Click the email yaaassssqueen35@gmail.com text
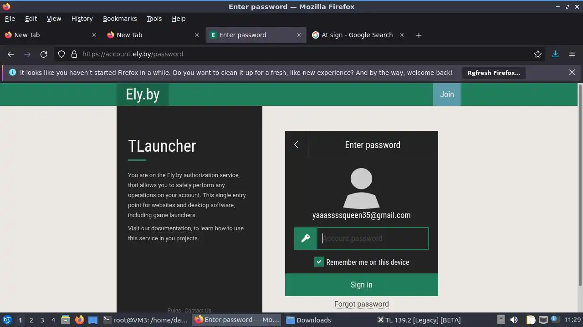Viewport: 583px width, 327px height. (361, 215)
